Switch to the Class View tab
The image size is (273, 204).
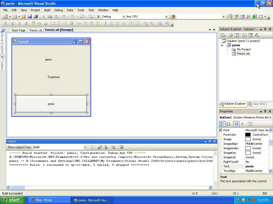257,104
